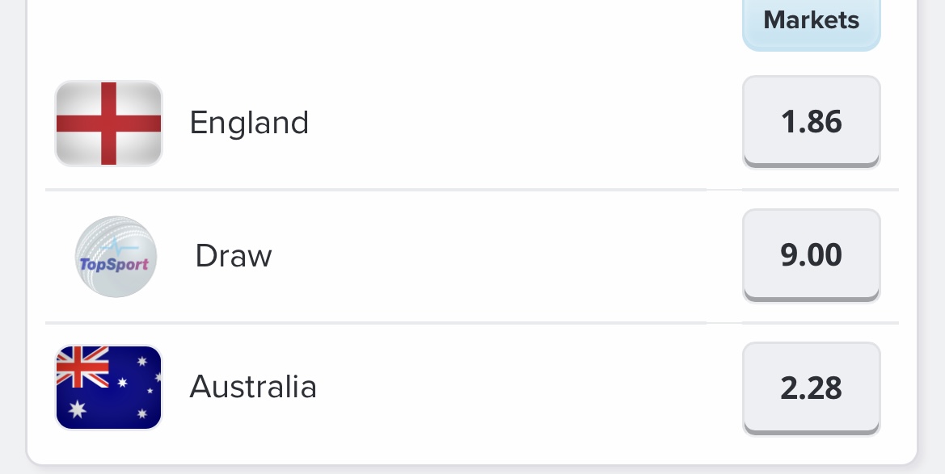This screenshot has width=945, height=474.
Task: Pick Australia at 2.28 odds
Action: tap(811, 388)
